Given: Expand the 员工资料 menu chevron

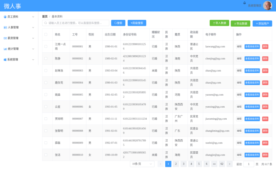Looking at the screenshot, I should (33, 17).
